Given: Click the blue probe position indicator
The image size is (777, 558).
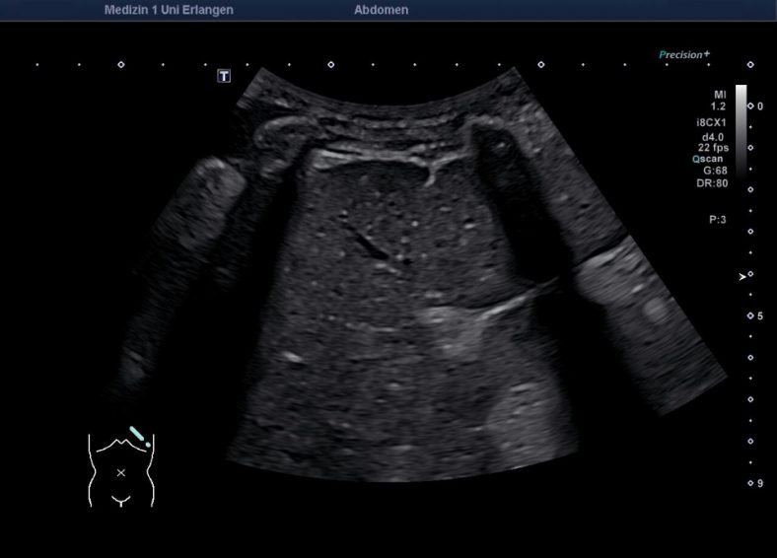Looking at the screenshot, I should 139,437.
